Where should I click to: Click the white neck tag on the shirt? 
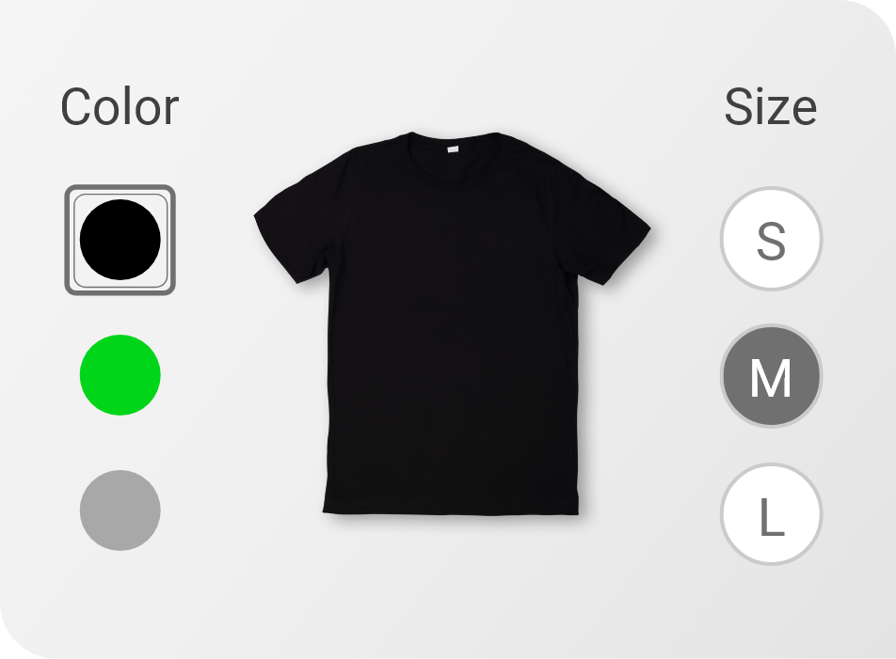[x=453, y=149]
